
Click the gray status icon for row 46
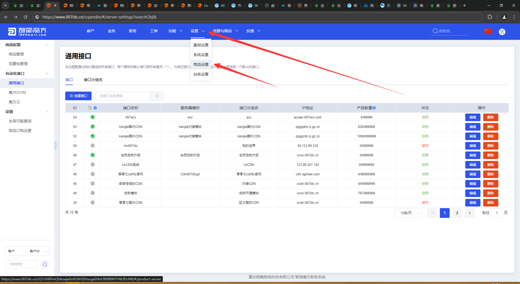93,174
